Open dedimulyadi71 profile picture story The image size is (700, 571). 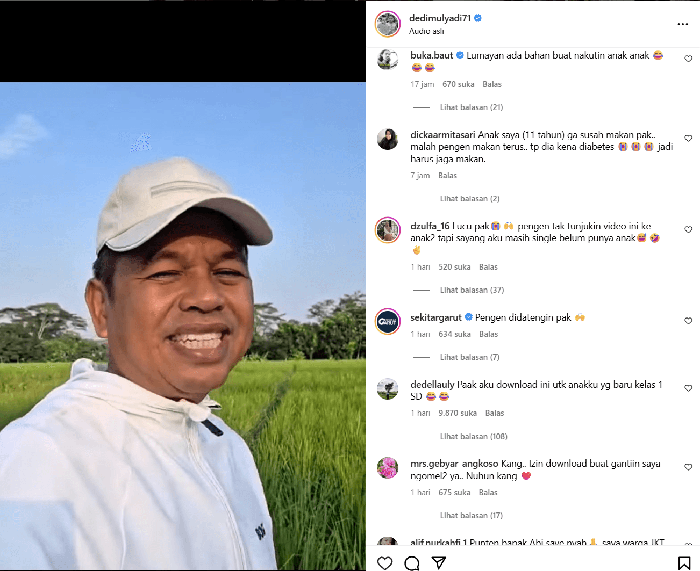point(388,24)
